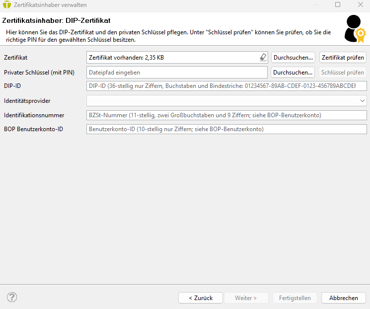Click the application logo in the title bar
The width and height of the screenshot is (370, 309).
(6, 5)
